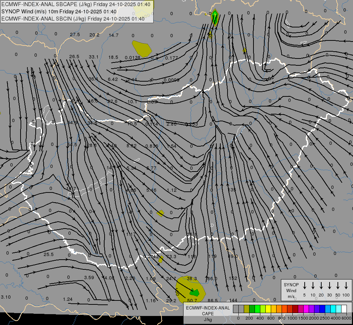Click the grid value 34.6

pyautogui.click(x=92, y=123)
